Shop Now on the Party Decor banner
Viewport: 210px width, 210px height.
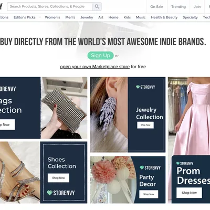tap(149, 194)
